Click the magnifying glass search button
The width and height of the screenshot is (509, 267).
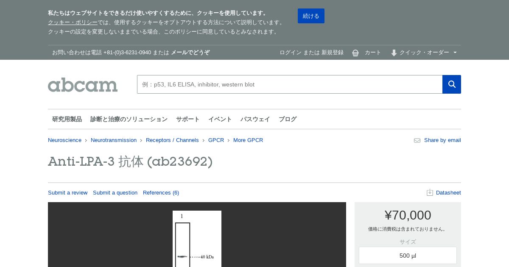(452, 84)
